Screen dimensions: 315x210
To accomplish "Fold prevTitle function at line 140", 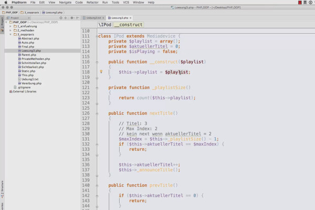I will click(x=97, y=186).
